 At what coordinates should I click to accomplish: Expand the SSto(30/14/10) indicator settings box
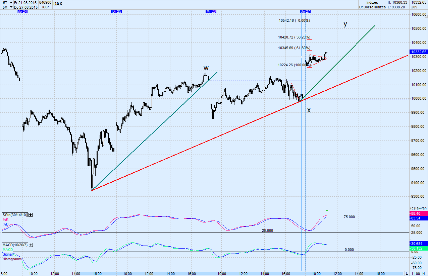15,215
